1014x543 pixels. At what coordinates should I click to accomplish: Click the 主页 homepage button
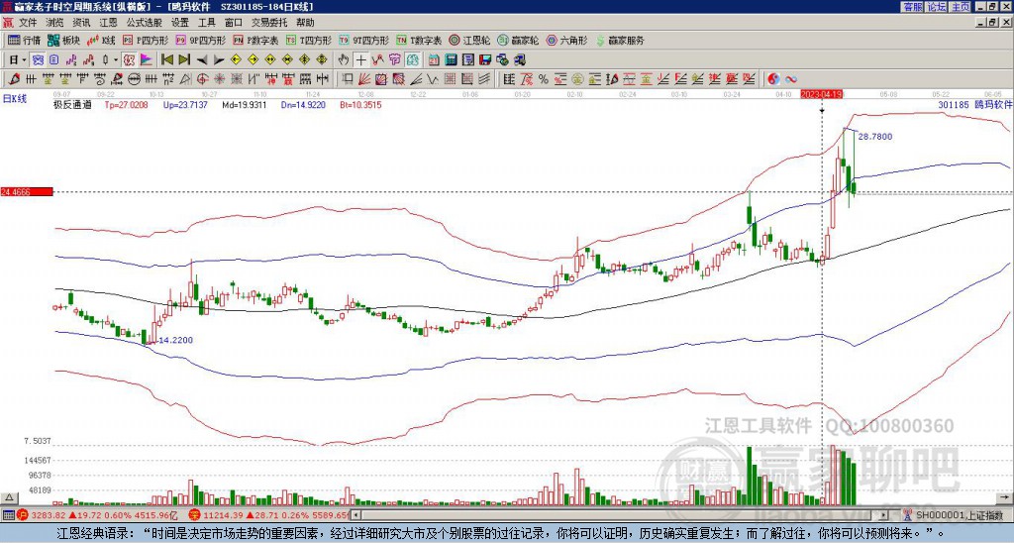click(x=961, y=7)
